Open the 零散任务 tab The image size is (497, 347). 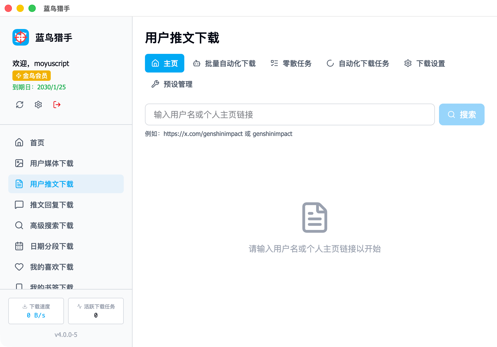point(291,63)
